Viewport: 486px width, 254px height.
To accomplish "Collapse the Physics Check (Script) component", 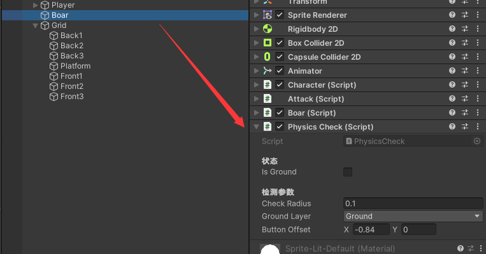I will pos(256,127).
